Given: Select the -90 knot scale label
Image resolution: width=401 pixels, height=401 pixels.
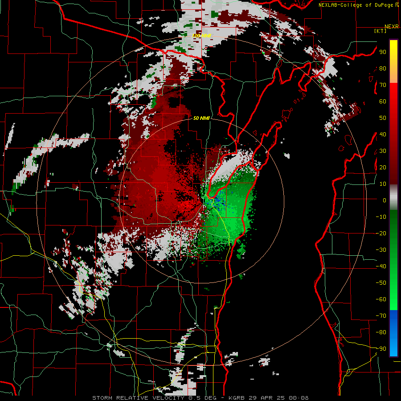Looking at the screenshot, I should click(381, 349).
